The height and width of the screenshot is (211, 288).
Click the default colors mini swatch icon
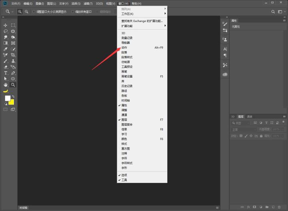coord(6,104)
